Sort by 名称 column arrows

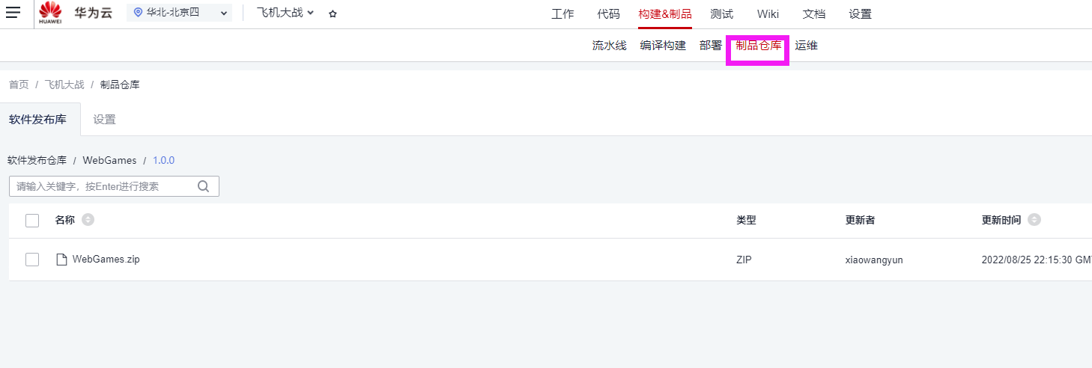coord(88,220)
